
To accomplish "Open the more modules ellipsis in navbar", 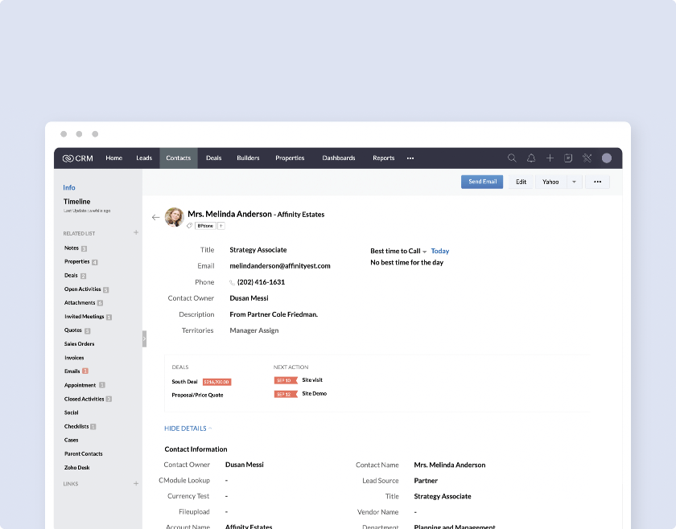I will [x=410, y=158].
